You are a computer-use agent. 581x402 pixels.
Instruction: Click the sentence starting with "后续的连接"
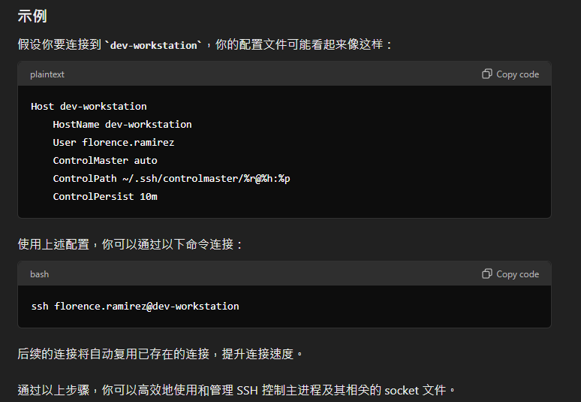pos(160,354)
